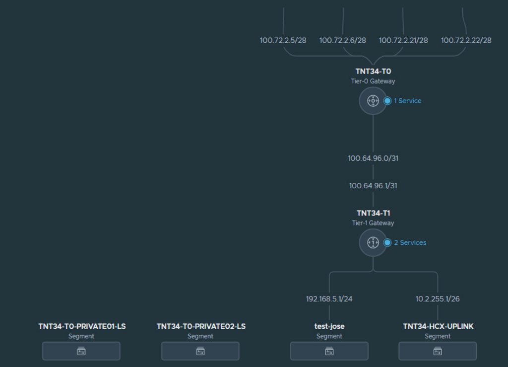Click the blue dot beside 1 Service
The width and height of the screenshot is (508, 367).
(387, 101)
